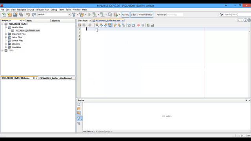Open the Tasks filter funnel dropdown
This screenshot has height=141, width=251.
80,118
